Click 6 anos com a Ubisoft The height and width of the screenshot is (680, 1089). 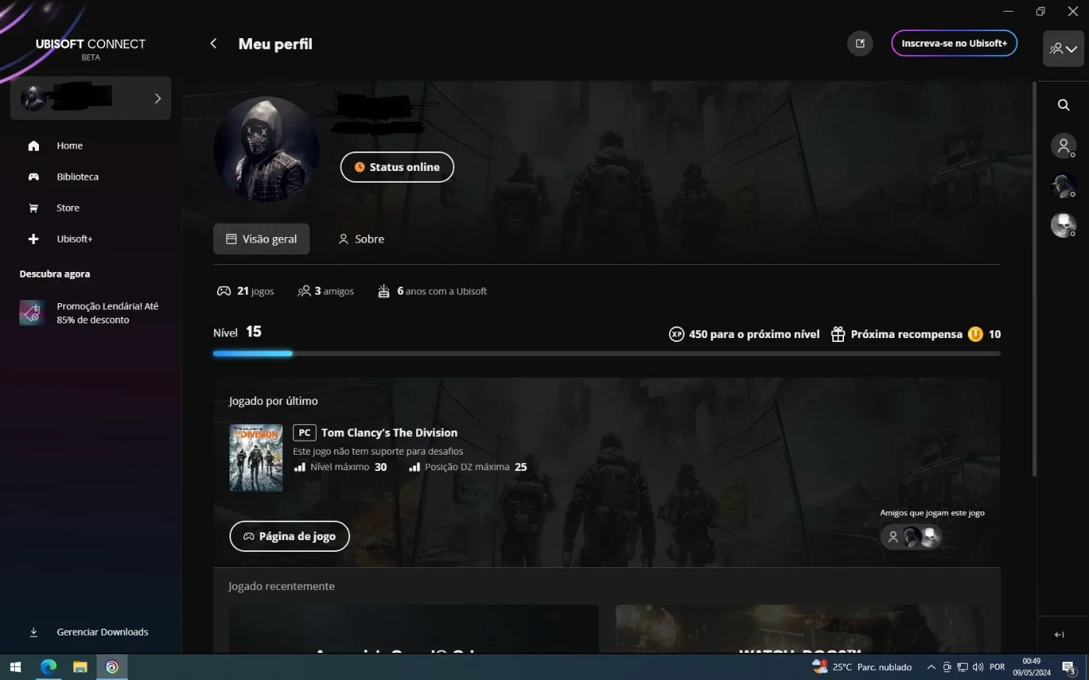tap(432, 291)
